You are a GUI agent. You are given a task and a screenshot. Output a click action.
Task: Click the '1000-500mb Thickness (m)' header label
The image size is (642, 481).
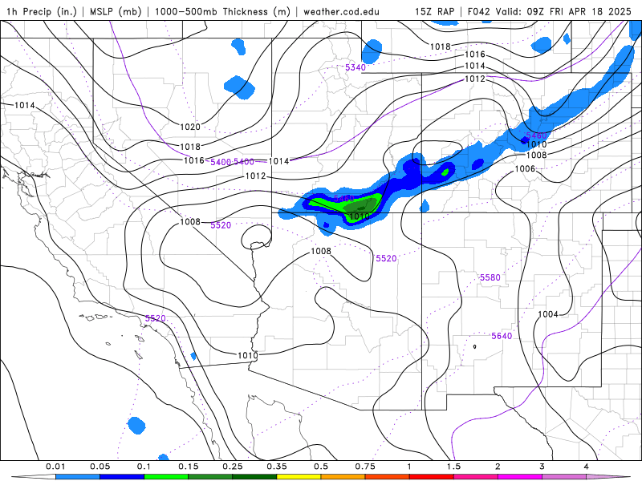[x=225, y=11]
